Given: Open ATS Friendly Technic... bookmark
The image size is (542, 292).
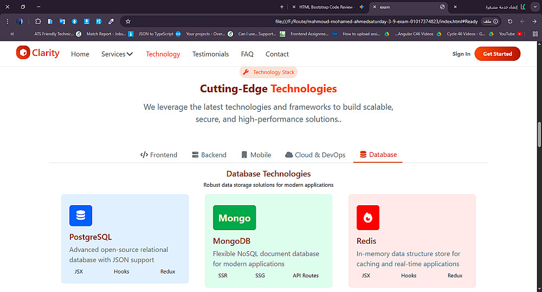Looking at the screenshot, I should click(58, 34).
